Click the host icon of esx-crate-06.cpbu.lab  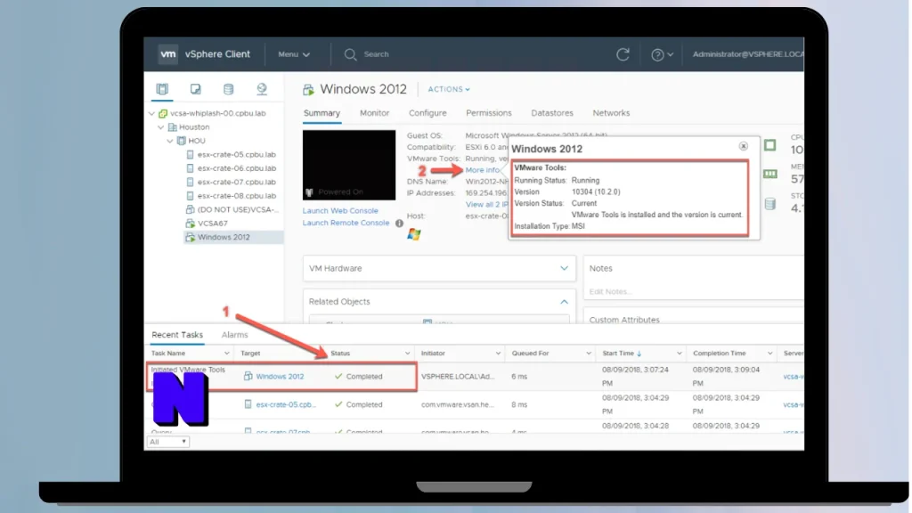pyautogui.click(x=191, y=168)
